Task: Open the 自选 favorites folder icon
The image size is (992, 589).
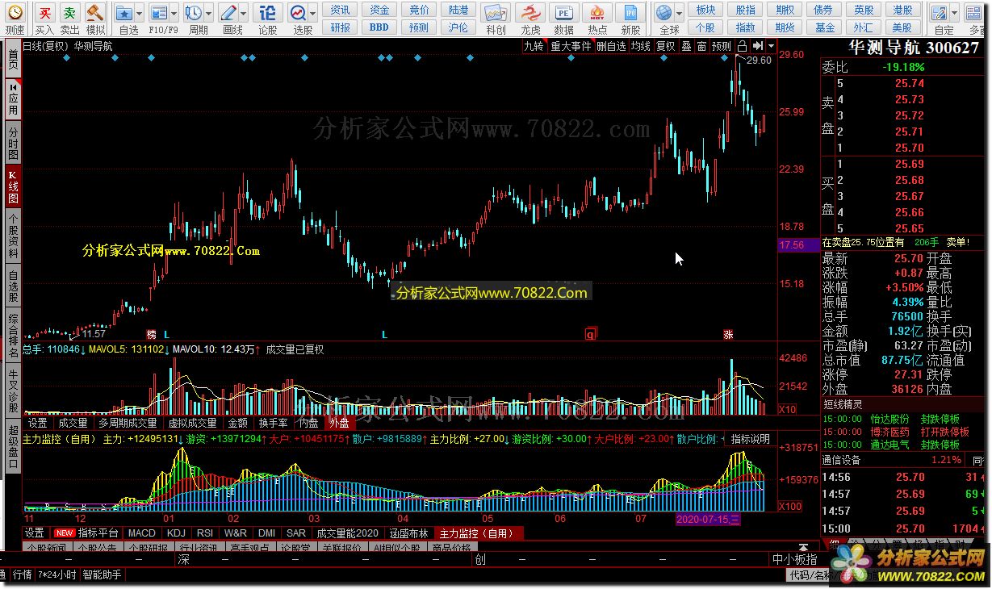Action: tap(124, 13)
